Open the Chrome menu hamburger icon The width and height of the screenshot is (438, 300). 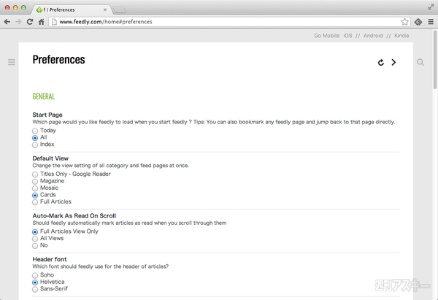(431, 22)
